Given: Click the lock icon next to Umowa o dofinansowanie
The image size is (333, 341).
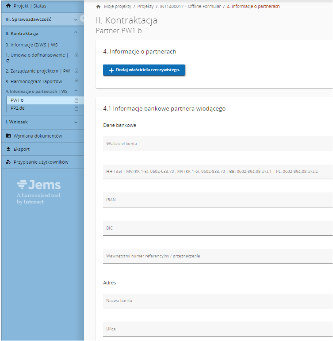Looking at the screenshot, I should point(77,55).
